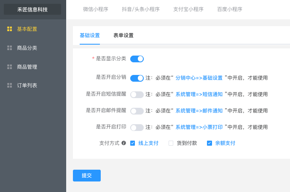Click the 提交 submit button

click(87, 176)
